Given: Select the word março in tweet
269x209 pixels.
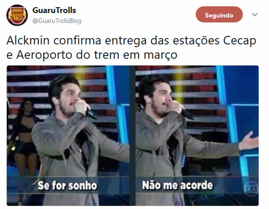Looking at the screenshot, I should (161, 56).
